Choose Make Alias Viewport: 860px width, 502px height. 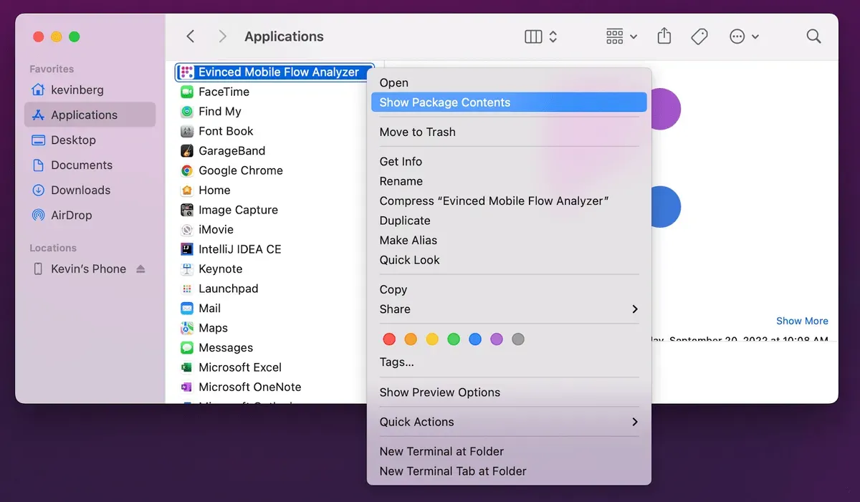pyautogui.click(x=509, y=241)
